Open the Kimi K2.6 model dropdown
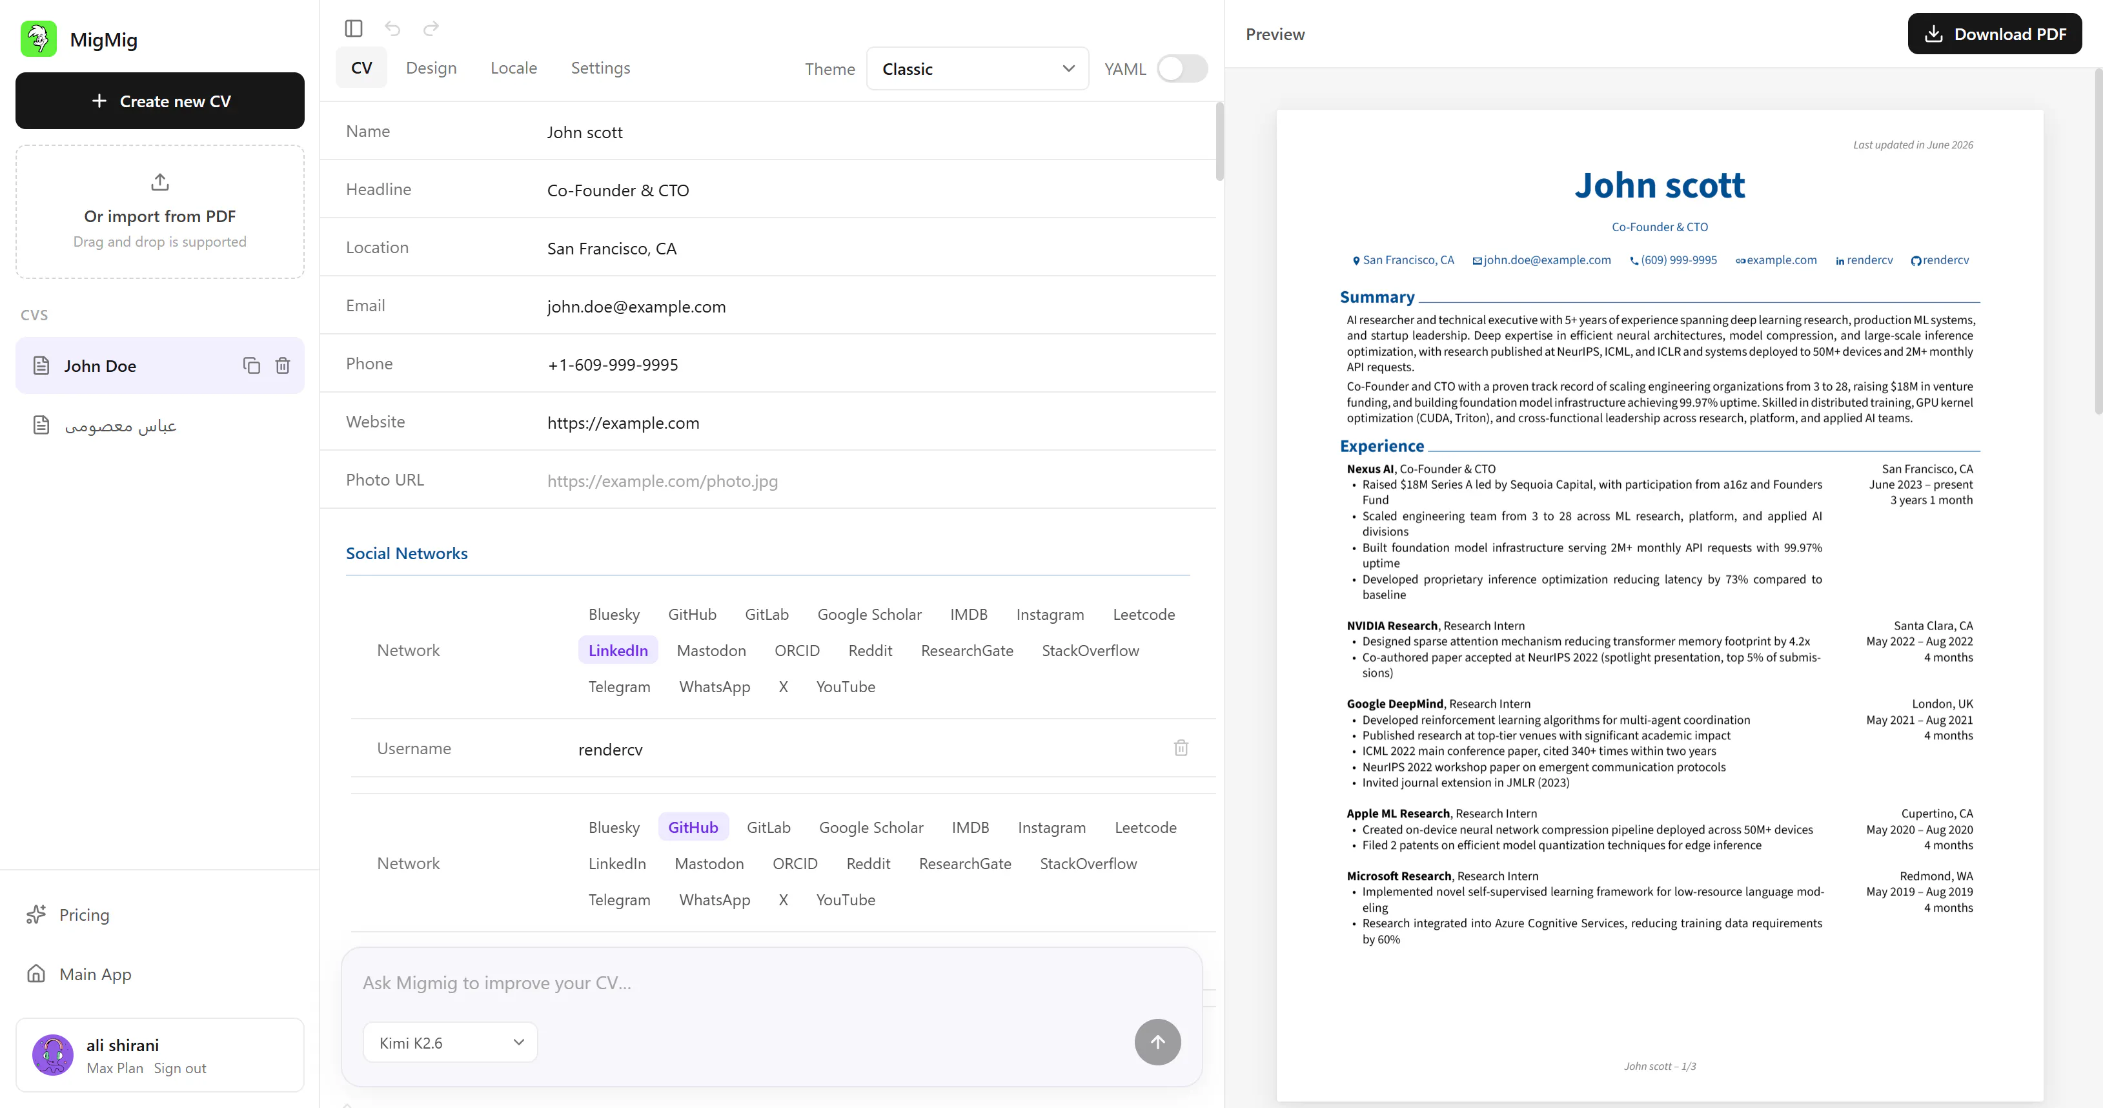Screen dimensions: 2103x1108 coord(450,1043)
